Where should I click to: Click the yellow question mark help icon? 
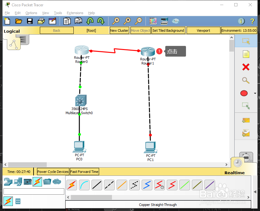tap(252, 21)
